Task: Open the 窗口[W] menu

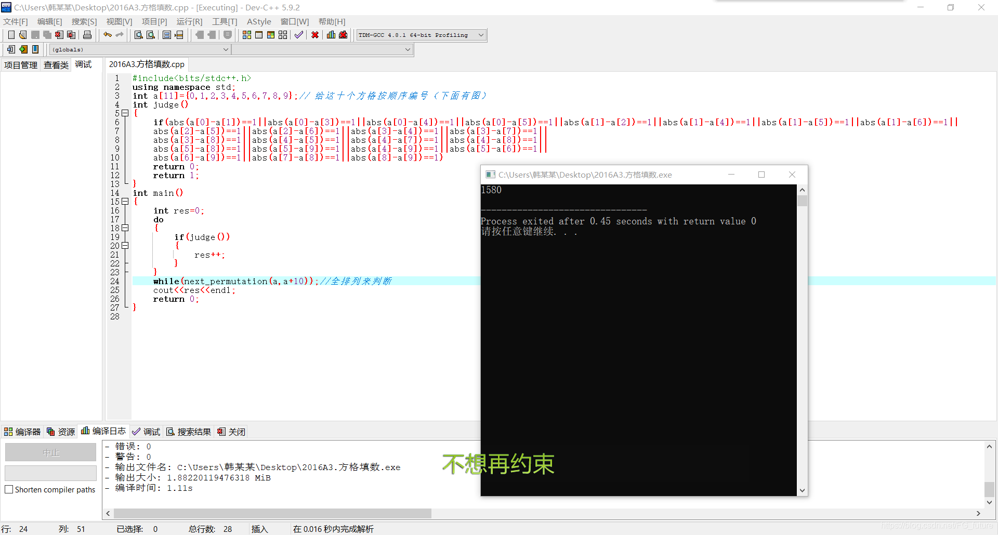Action: (x=295, y=21)
